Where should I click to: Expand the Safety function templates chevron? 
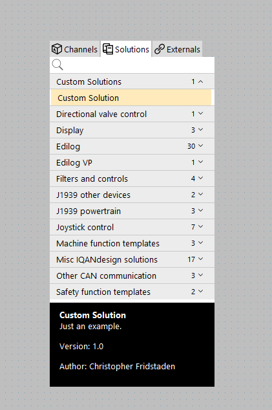click(x=200, y=291)
